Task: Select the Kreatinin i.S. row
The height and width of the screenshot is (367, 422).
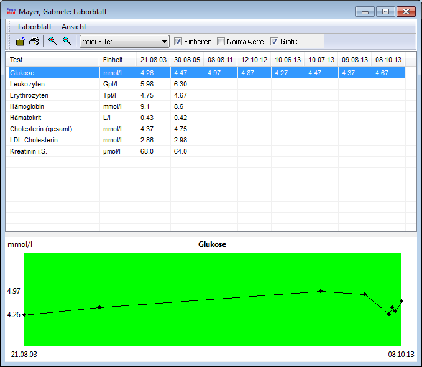Action: [x=29, y=151]
